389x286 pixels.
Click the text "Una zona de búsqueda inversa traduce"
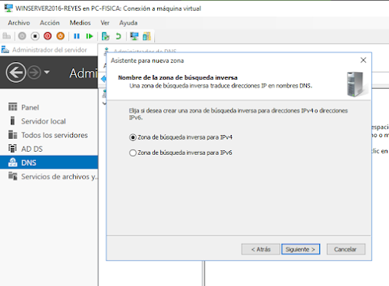pos(180,86)
